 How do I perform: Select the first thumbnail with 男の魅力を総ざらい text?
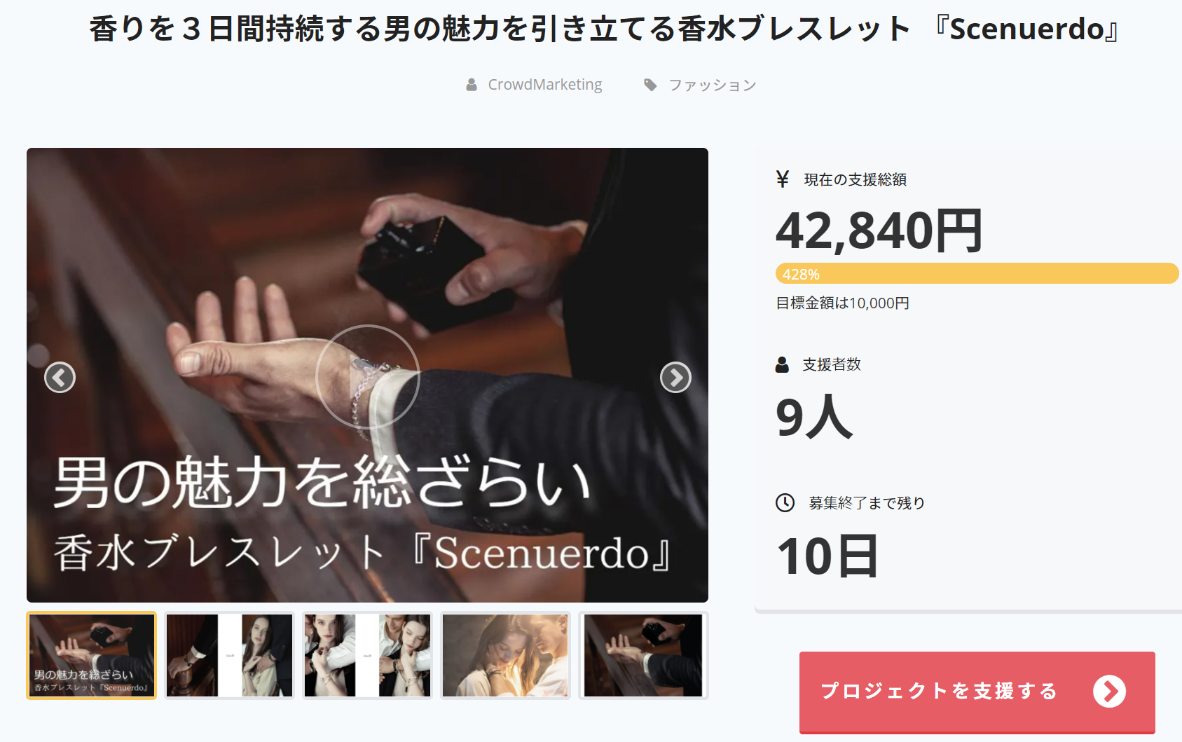(x=91, y=656)
